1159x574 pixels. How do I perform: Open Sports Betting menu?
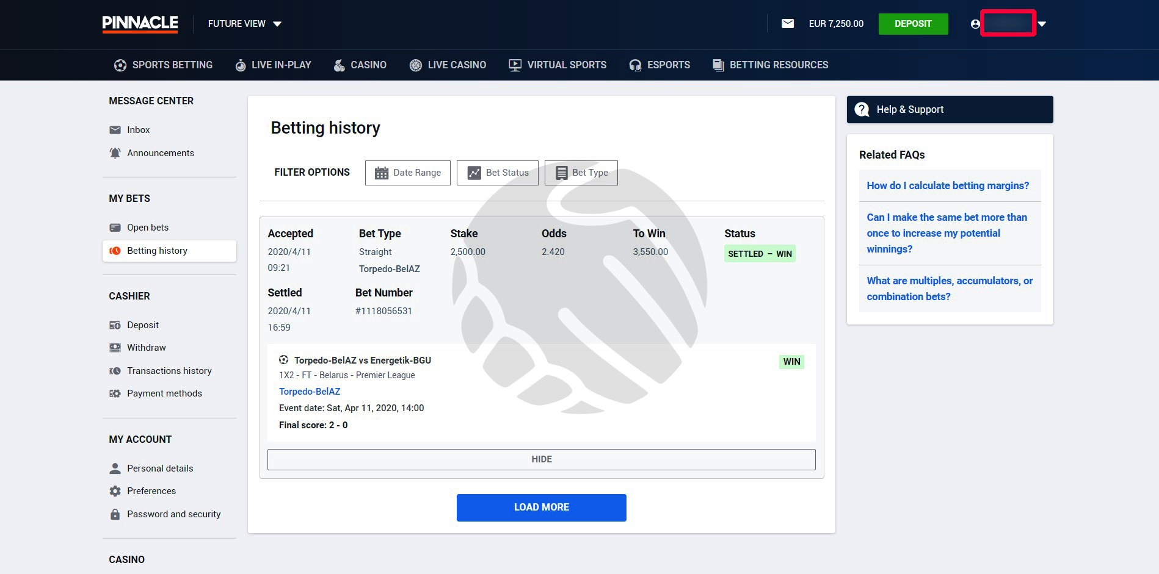point(163,65)
